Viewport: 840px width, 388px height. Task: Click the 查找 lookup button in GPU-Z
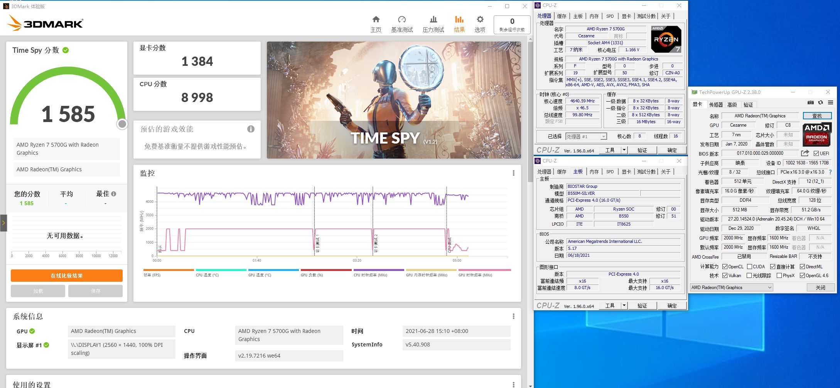[817, 116]
